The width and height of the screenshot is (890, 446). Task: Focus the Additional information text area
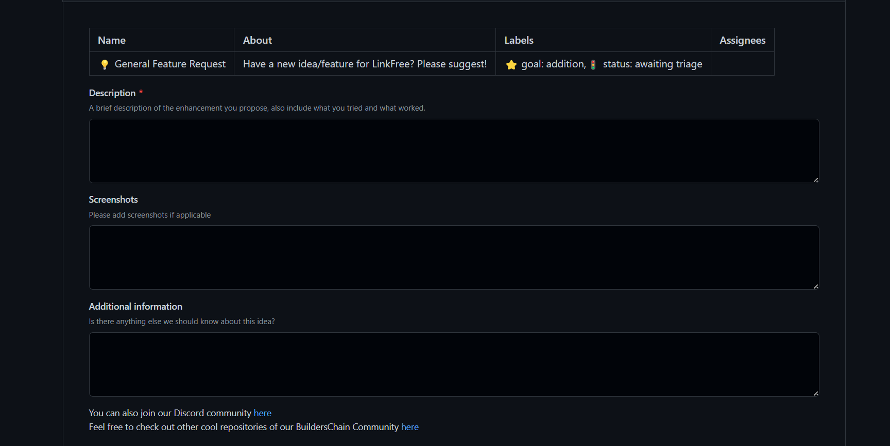(x=454, y=365)
